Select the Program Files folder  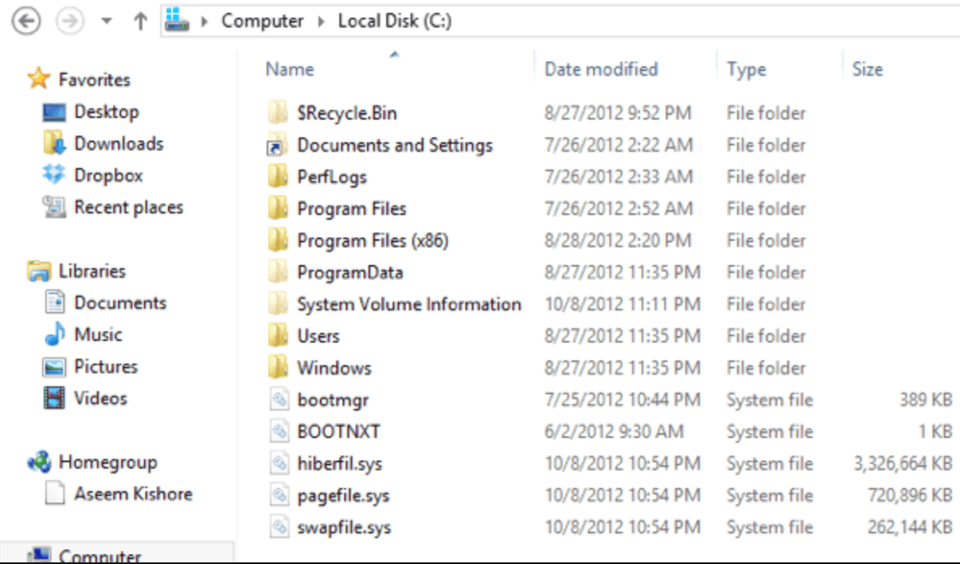pyautogui.click(x=352, y=208)
